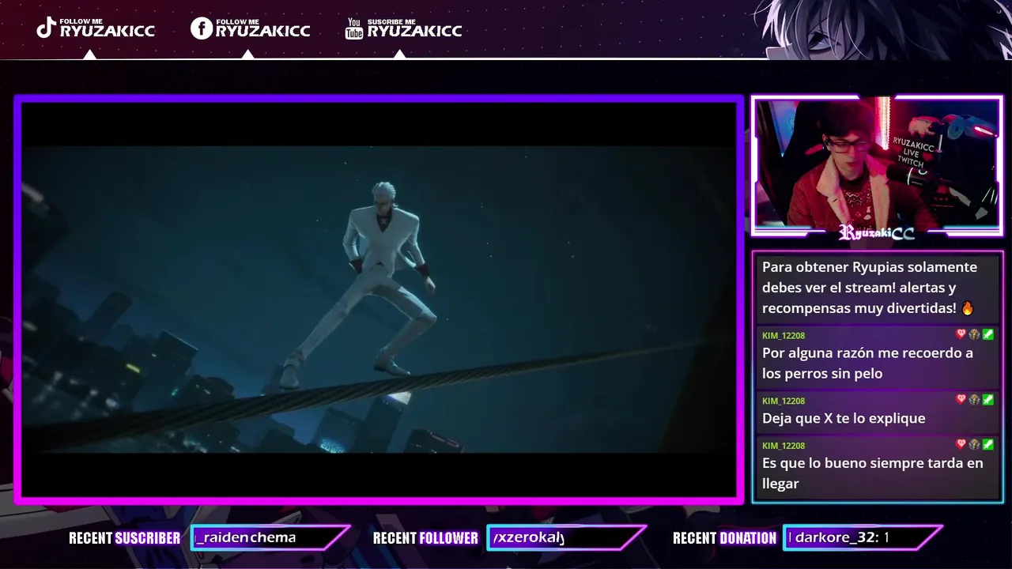1012x569 pixels.
Task: Click green sword badge on 'Deja que X' message
Action: [x=987, y=400]
